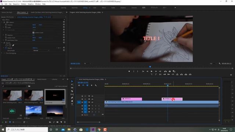Hide the V1 track output eye

click(92, 102)
